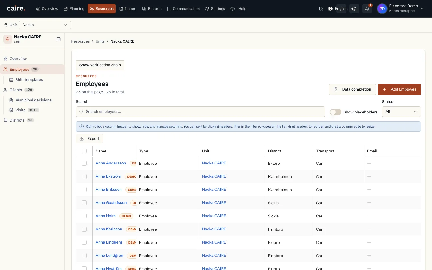
Task: Mark the checkbox for Anna Lindberg
Action: [84, 242]
